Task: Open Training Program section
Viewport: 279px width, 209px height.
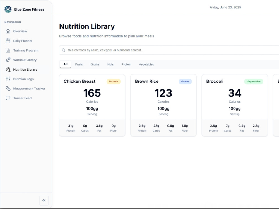Action: (x=26, y=50)
